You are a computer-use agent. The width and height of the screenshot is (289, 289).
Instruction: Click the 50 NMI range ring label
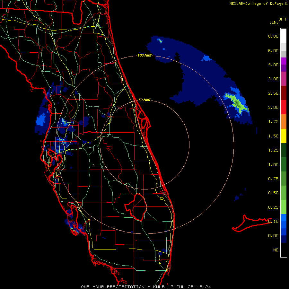[x=144, y=100]
